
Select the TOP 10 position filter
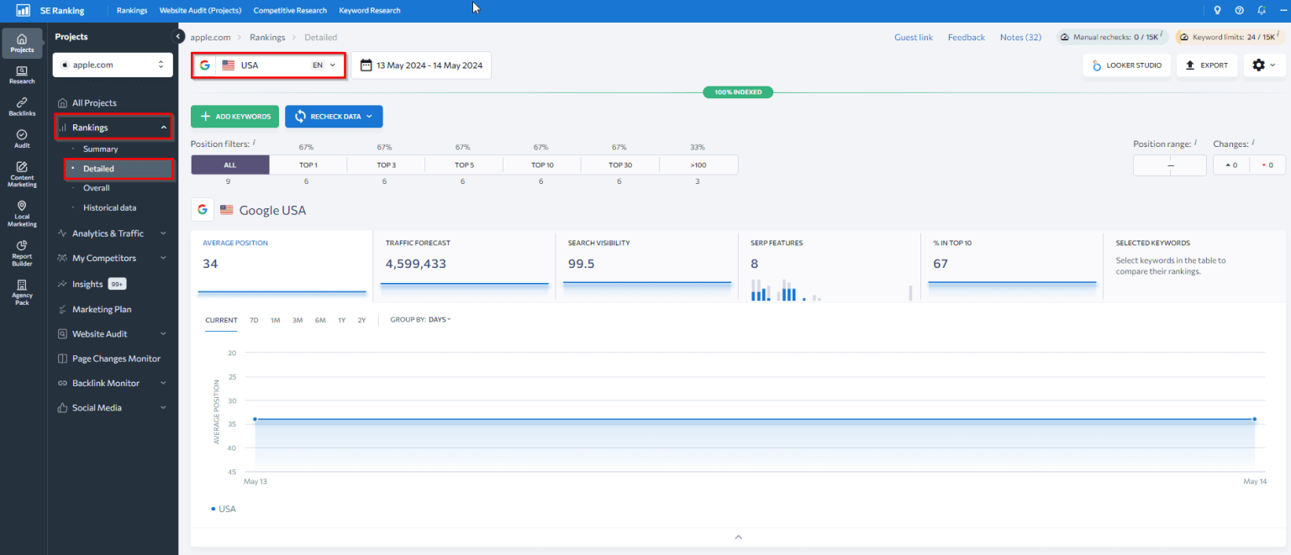click(541, 165)
